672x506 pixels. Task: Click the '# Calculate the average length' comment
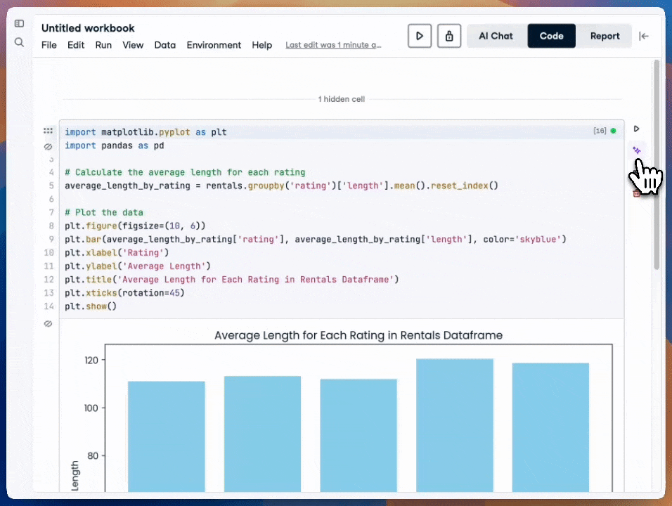185,172
